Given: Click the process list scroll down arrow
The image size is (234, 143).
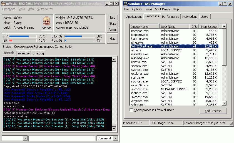Looking at the screenshot, I should click(224, 103).
